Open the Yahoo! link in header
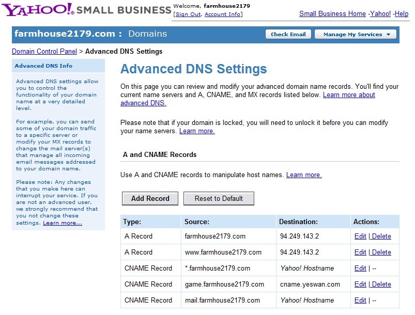This screenshot has height=315, width=415. (380, 14)
